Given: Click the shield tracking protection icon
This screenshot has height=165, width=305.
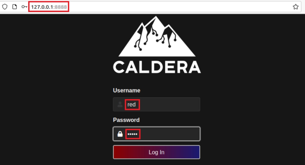Looking at the screenshot, I should pyautogui.click(x=5, y=7).
